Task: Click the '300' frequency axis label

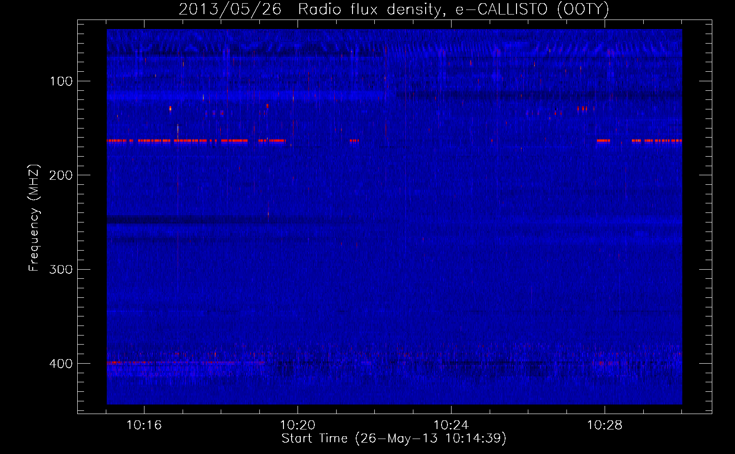Action: click(61, 269)
